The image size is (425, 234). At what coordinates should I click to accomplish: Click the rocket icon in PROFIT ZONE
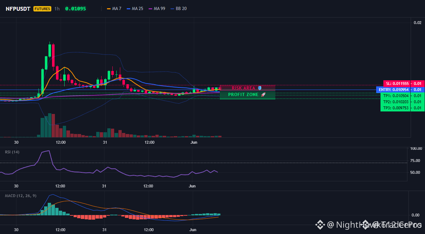[x=263, y=94]
